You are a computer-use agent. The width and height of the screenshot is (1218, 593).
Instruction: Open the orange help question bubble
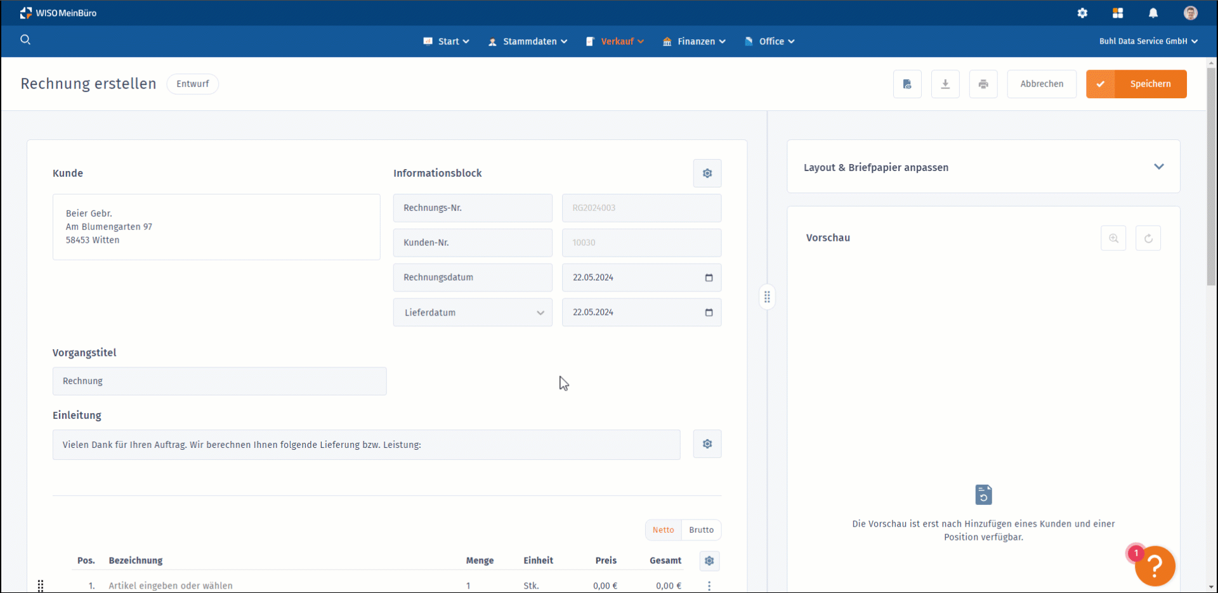(x=1155, y=566)
